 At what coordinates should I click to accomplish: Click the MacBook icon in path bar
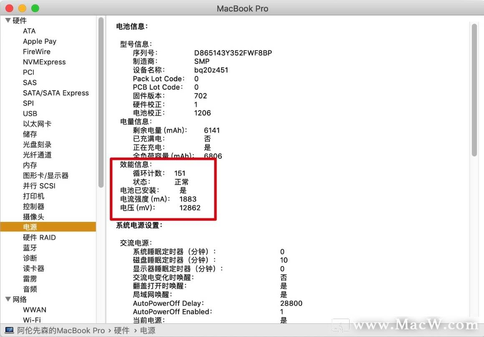coord(9,330)
